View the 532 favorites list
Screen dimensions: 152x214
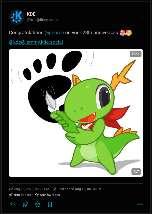coord(50,195)
